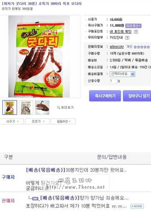
Task: Click help icon next to 카드안내
Action: pos(127,38)
